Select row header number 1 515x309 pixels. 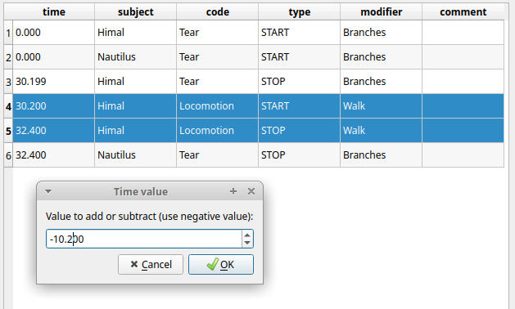(x=8, y=33)
